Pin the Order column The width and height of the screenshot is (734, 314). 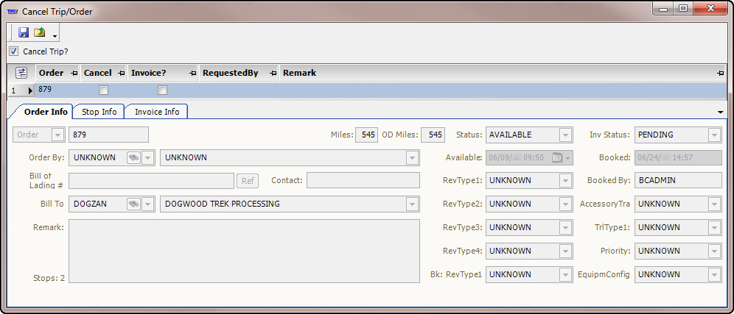coord(74,74)
